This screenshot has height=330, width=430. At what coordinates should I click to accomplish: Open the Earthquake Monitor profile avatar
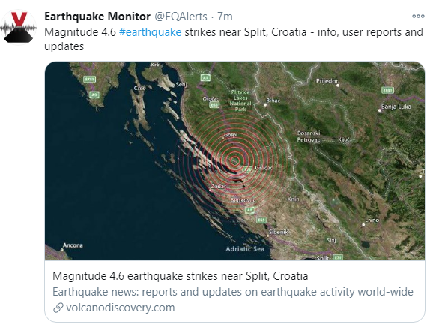click(x=19, y=27)
